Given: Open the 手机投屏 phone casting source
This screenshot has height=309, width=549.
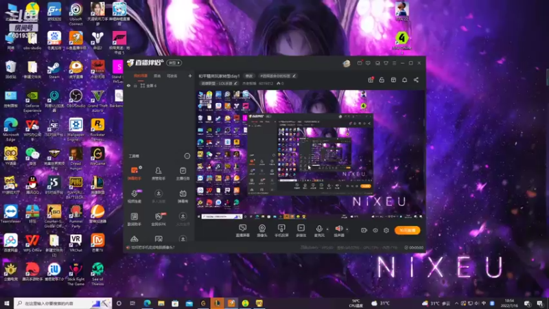Looking at the screenshot, I should click(x=281, y=231).
